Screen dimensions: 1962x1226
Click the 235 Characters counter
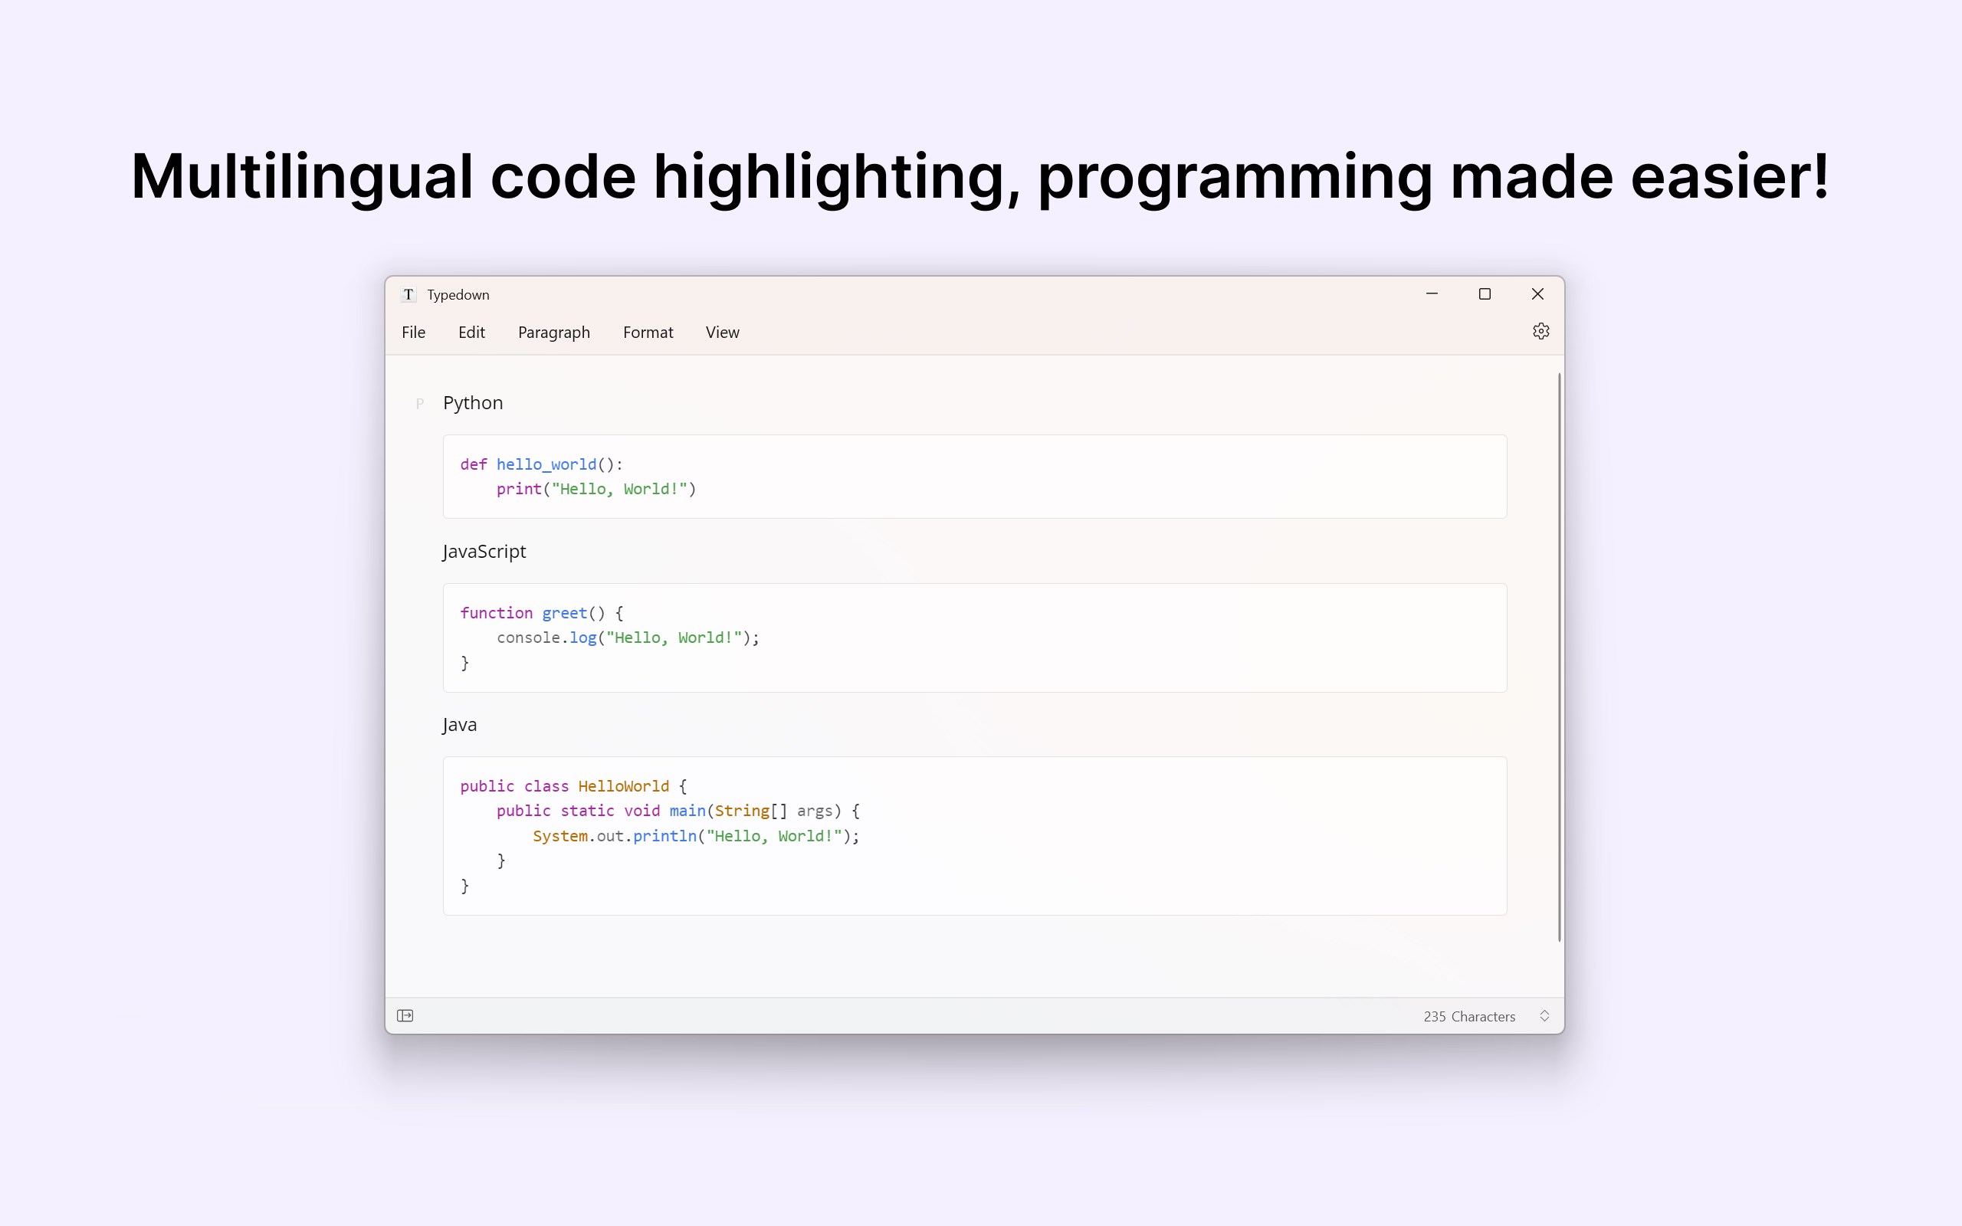click(1468, 1017)
